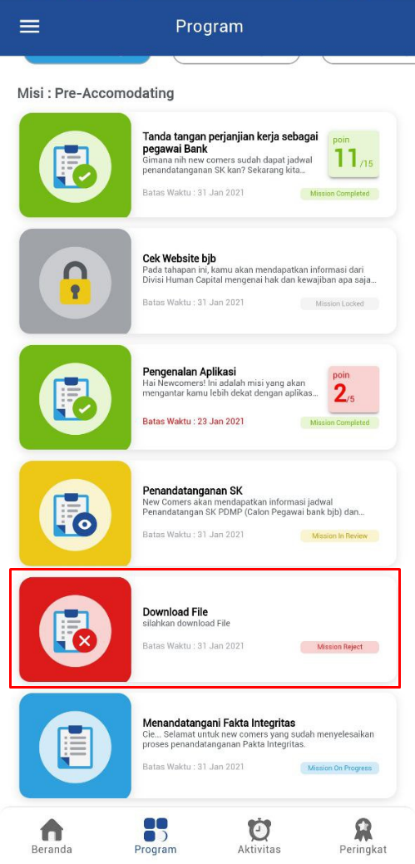Open the Peringkat ranking tab
Screen dimensions: 415x864
tap(363, 837)
